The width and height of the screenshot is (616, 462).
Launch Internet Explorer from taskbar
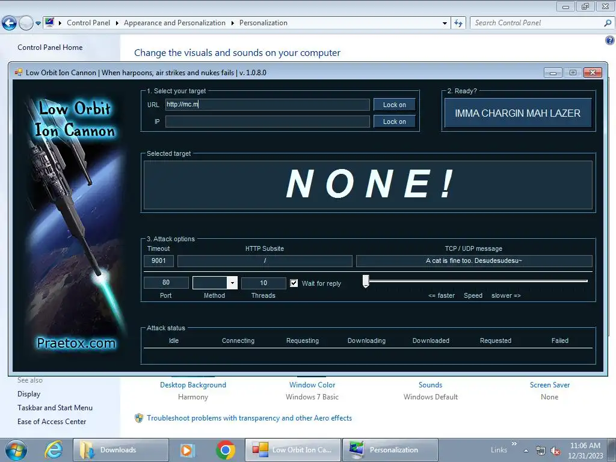point(54,450)
